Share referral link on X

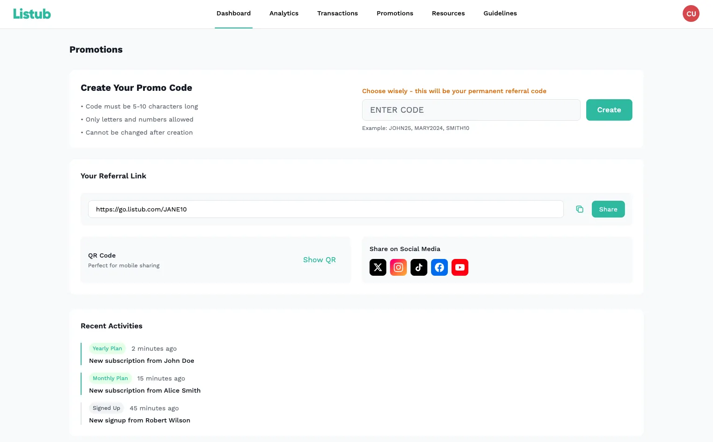point(377,267)
